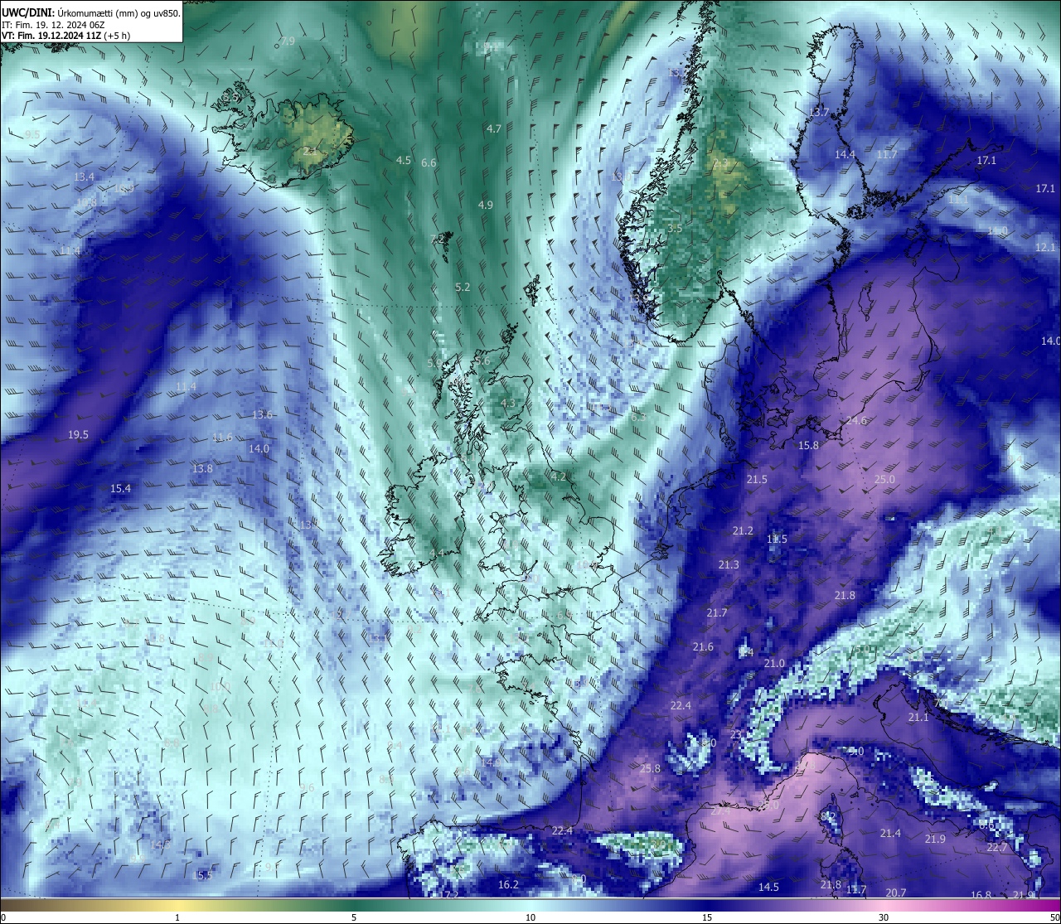This screenshot has width=1061, height=924.
Task: Click the 'UWC/DINI: Úrkomumætti (mm) og uv850.' title
Action: (91, 12)
